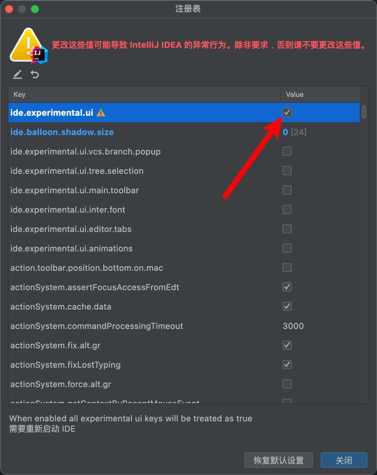Toggle ide.experimental.ui.tree.selection checkbox
This screenshot has height=475, width=377.
tap(287, 171)
